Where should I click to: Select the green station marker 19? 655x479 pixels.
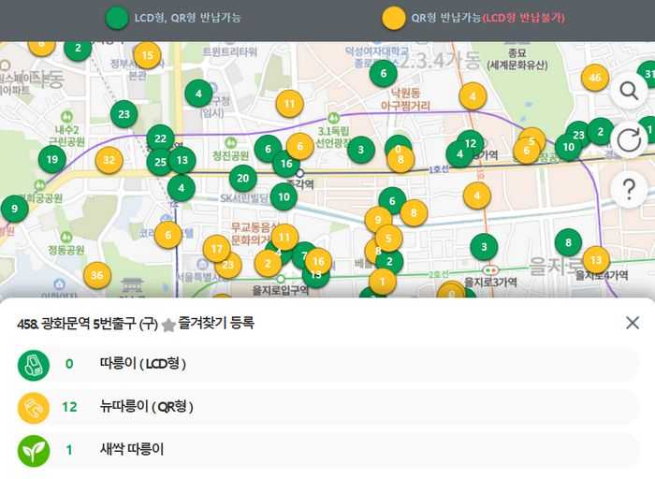coord(51,159)
